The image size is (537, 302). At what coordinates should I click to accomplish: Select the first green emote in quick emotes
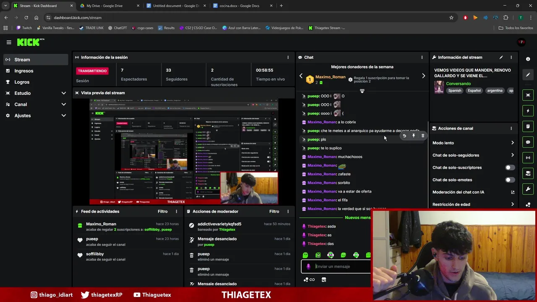[305, 255]
